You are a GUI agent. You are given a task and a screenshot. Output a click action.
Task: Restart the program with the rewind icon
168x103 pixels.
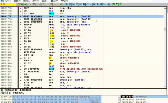22,4
